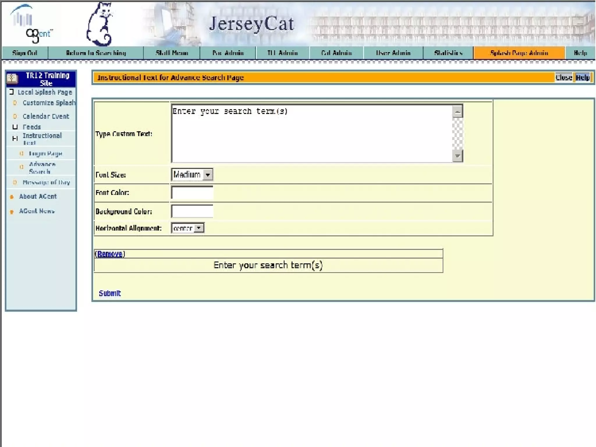Go to the User Admin tab
This screenshot has width=596, height=447.
393,53
